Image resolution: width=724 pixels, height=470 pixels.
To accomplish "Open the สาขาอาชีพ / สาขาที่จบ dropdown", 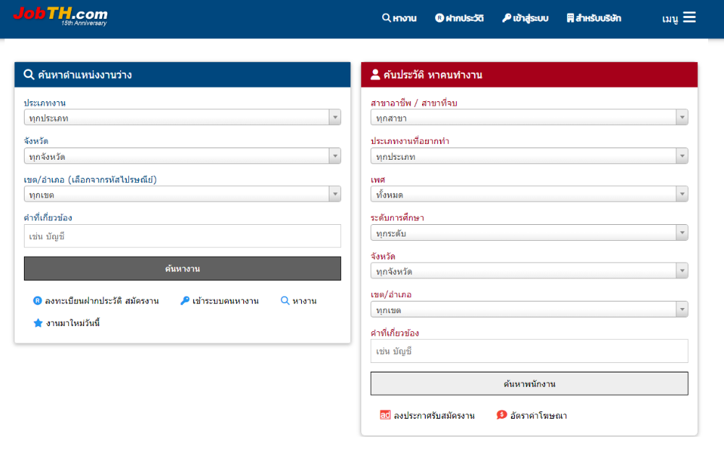I will [529, 117].
